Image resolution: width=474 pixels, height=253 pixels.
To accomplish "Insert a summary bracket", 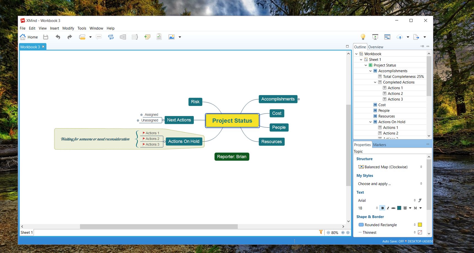I will (x=135, y=37).
